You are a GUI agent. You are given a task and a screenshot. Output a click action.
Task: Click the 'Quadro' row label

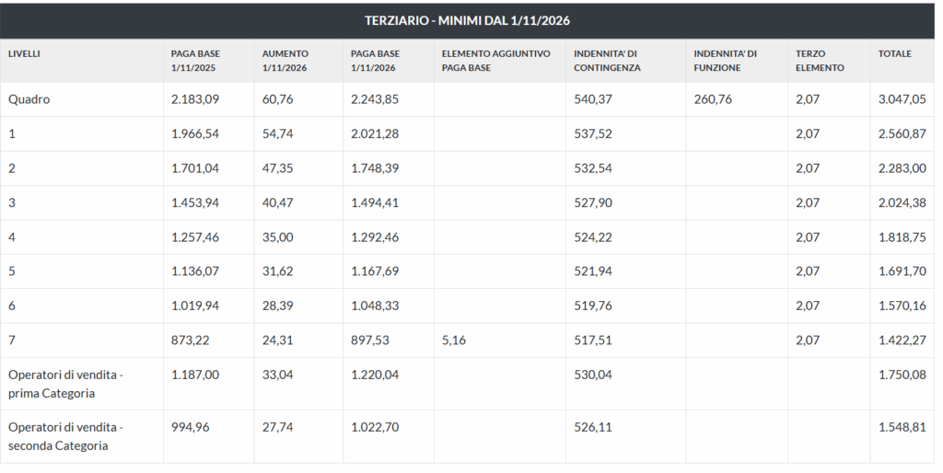[x=29, y=99]
